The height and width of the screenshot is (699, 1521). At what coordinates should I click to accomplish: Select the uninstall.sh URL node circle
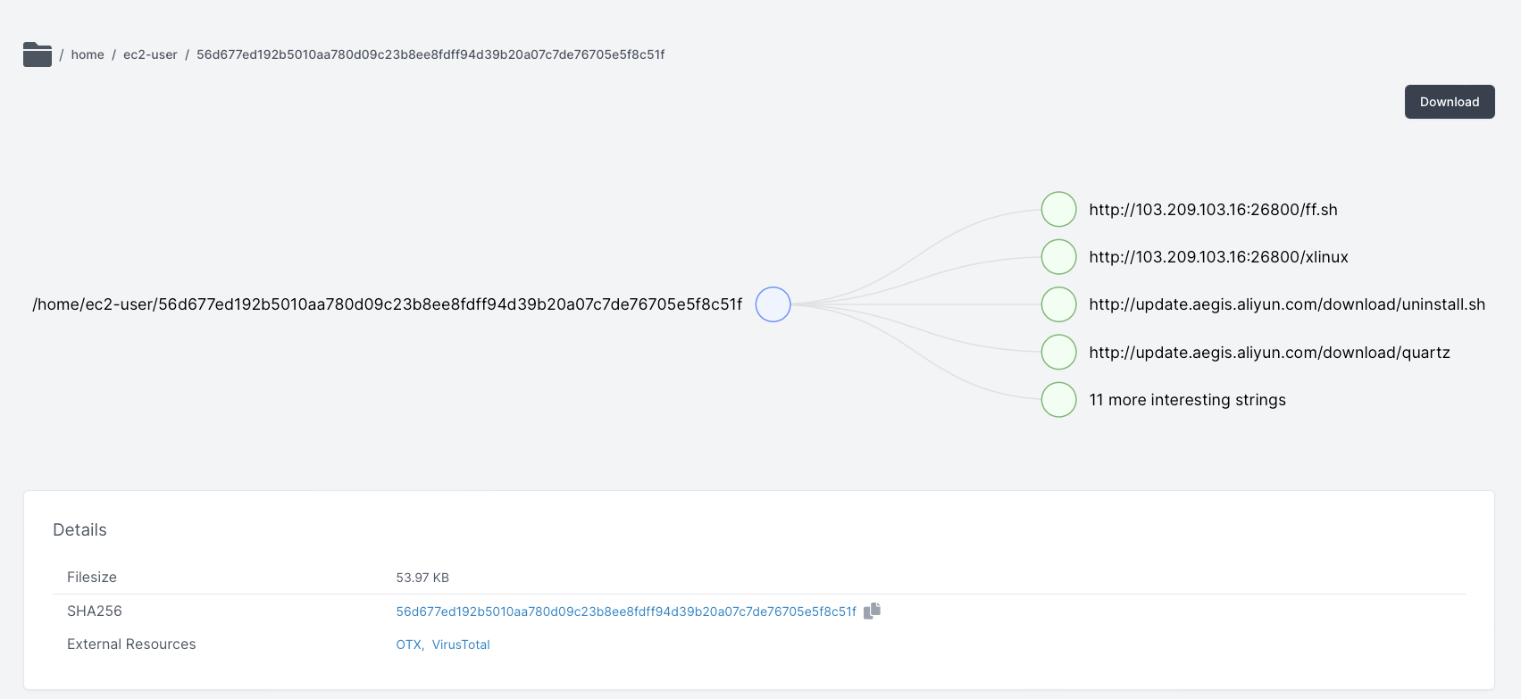click(1058, 304)
